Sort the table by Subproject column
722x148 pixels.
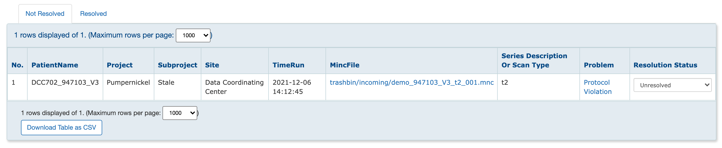[177, 65]
